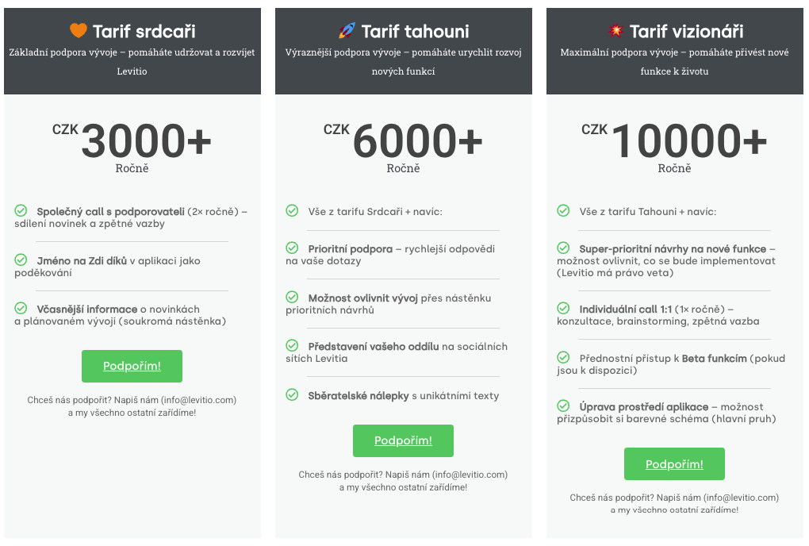Click the checkmark icon beside Jméno na Zdi díků
Screen dimensions: 809x546
[21, 260]
